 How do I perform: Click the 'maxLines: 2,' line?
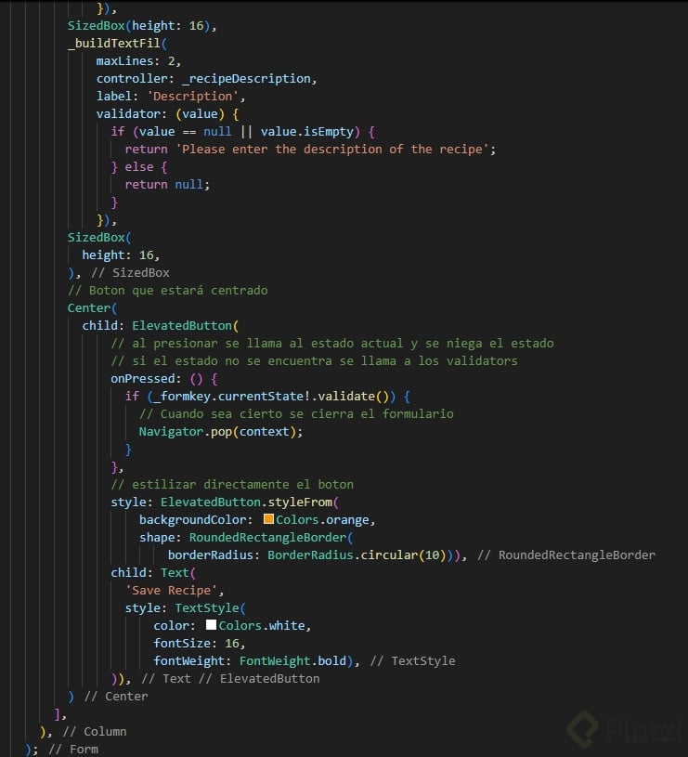[x=138, y=61]
